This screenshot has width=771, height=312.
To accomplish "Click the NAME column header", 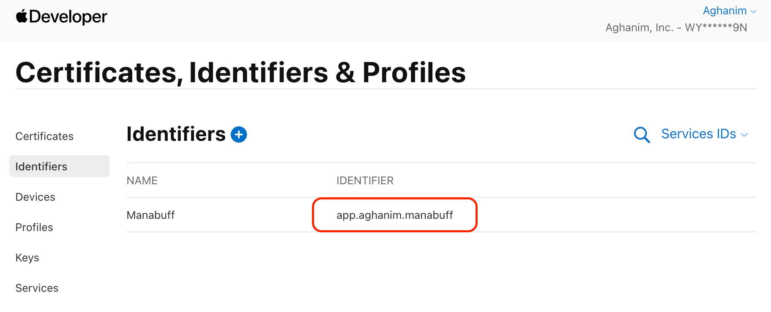I will click(142, 180).
